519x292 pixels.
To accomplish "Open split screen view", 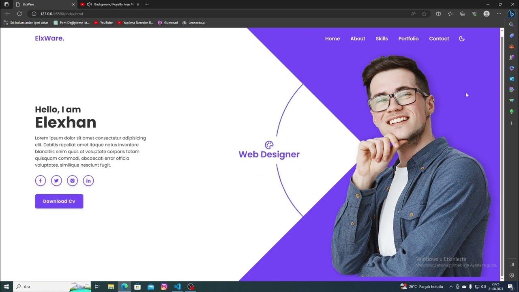I will coord(438,14).
